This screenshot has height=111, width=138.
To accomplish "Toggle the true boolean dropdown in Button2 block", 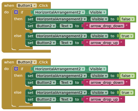I will click(127, 93).
